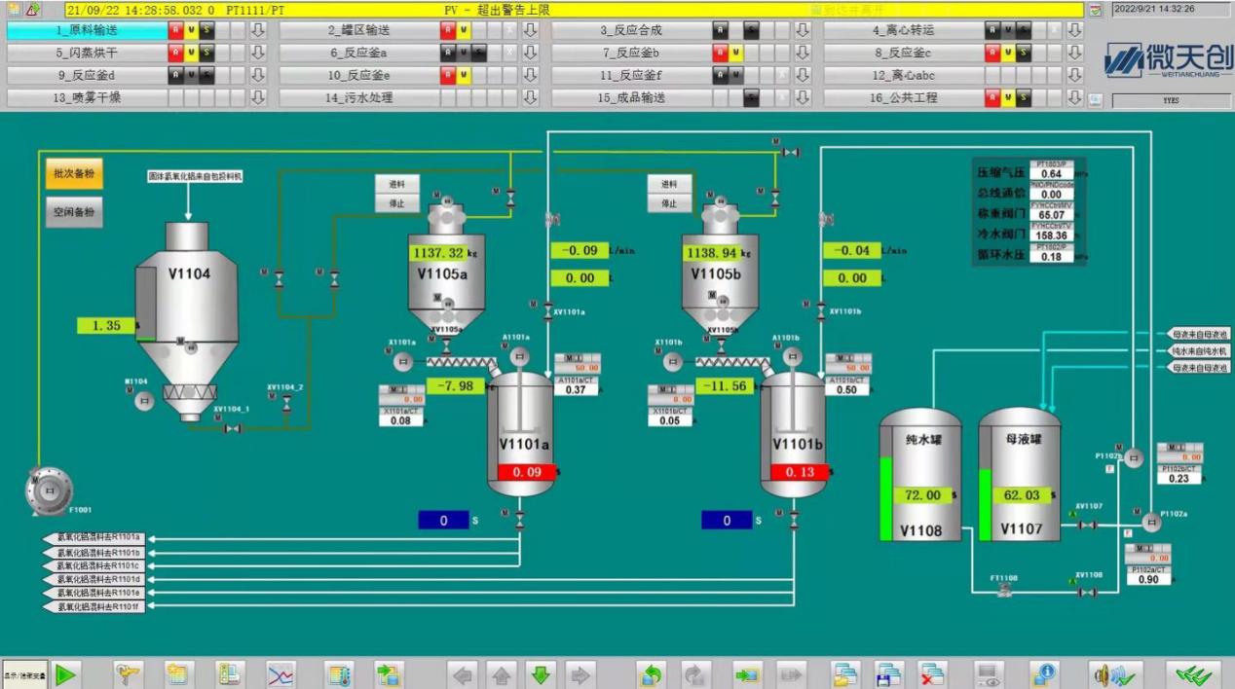Click the key login icon
The width and height of the screenshot is (1235, 689).
[127, 673]
